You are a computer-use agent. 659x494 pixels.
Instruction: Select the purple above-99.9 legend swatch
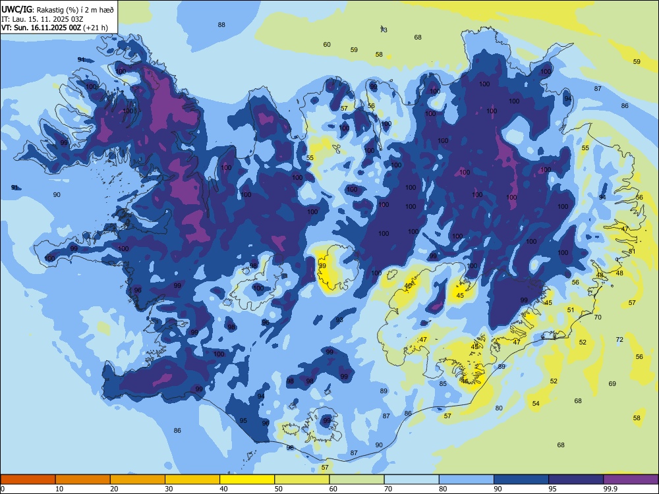click(631, 480)
